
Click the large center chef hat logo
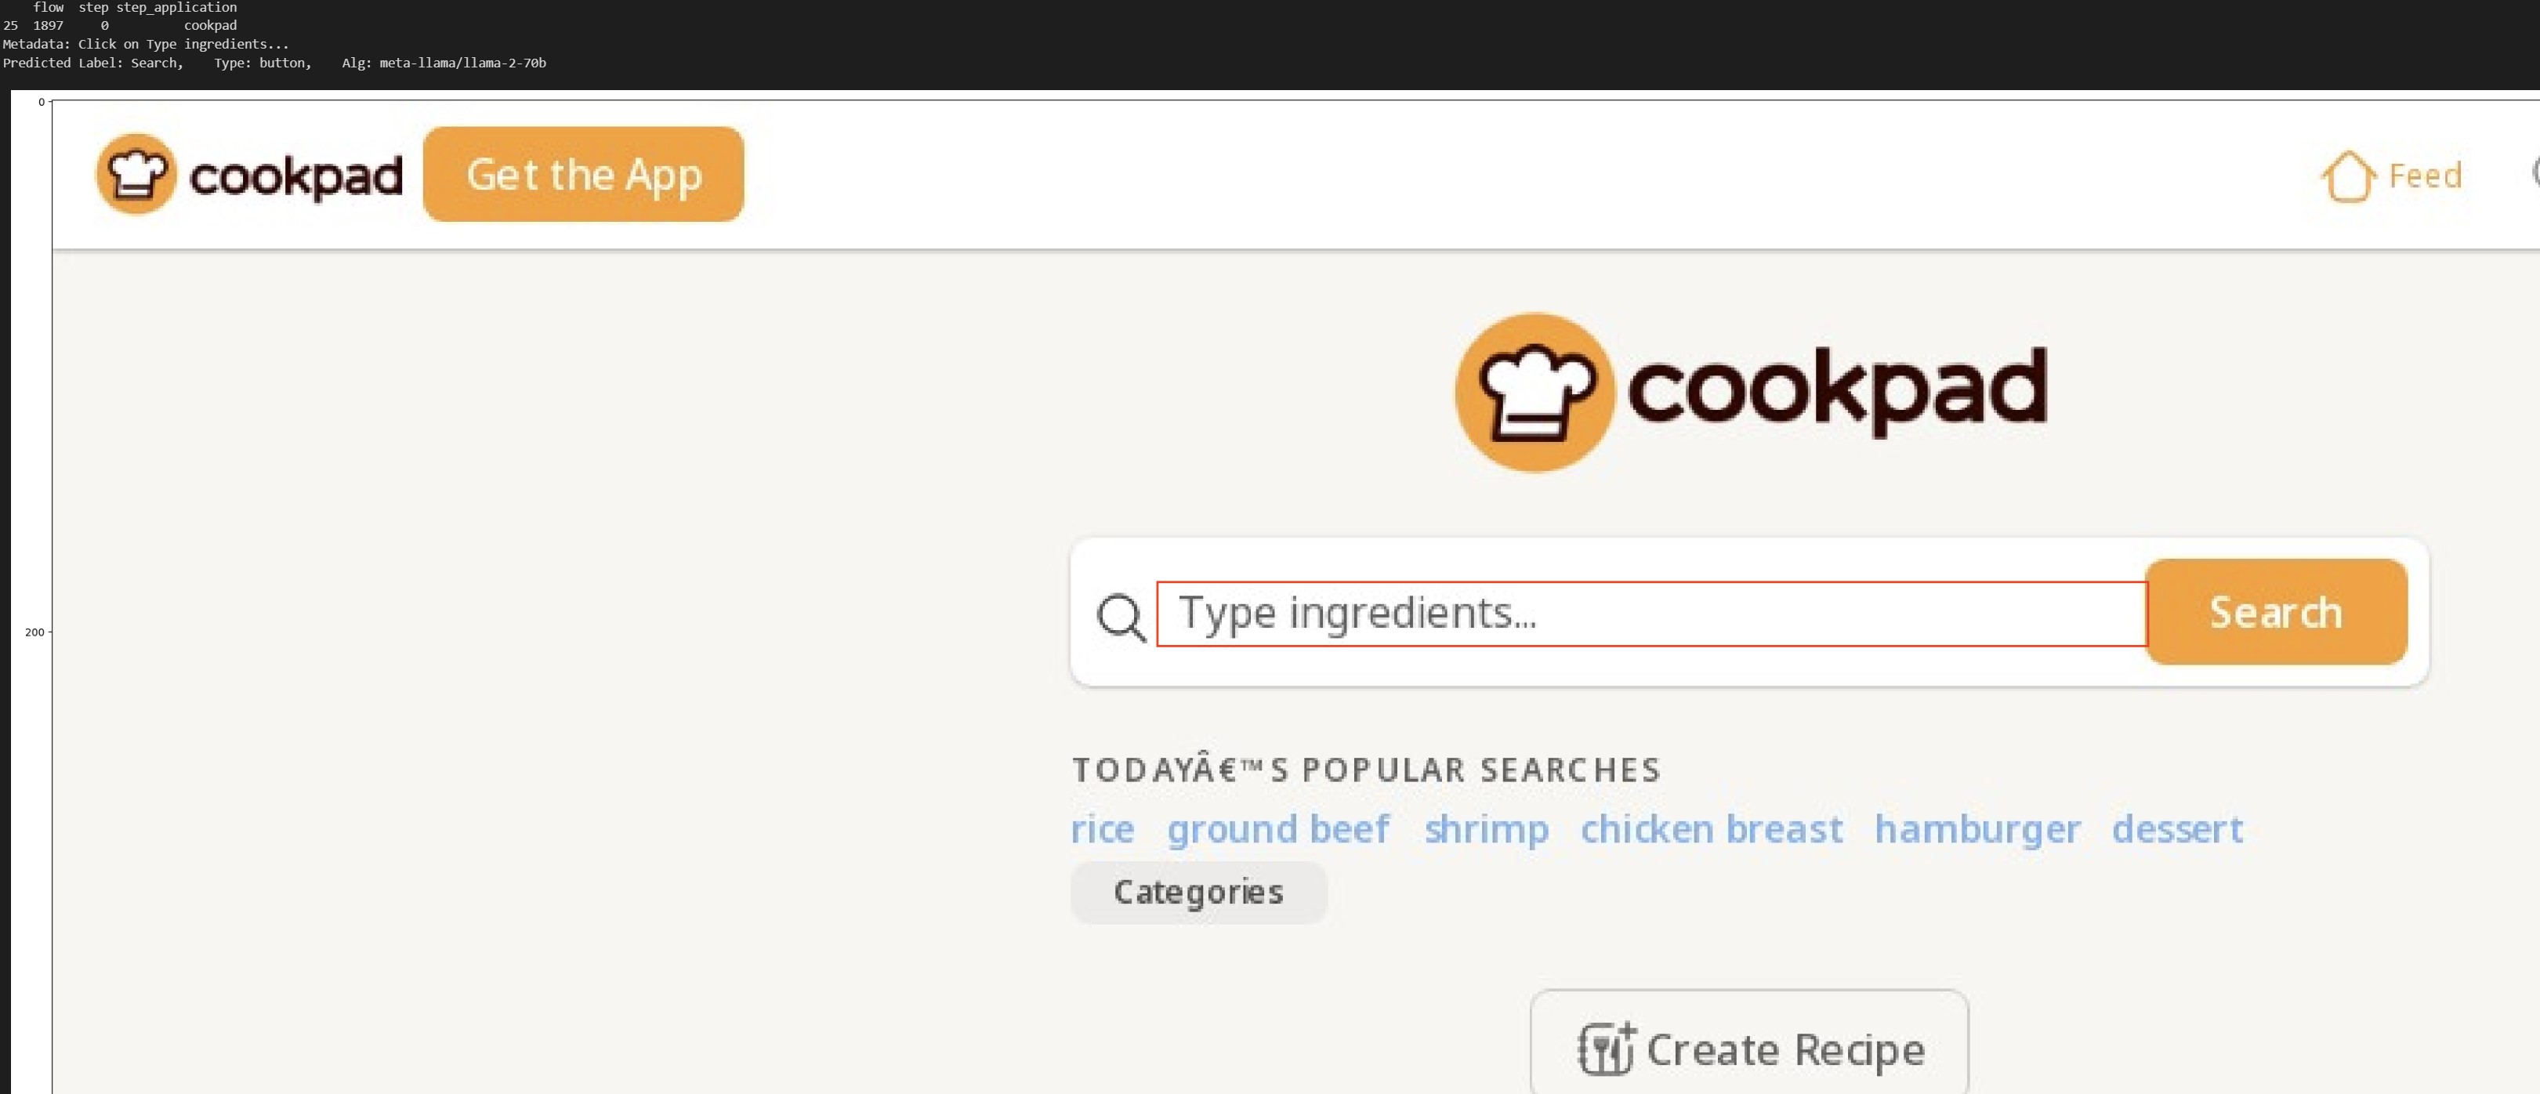pyautogui.click(x=1533, y=393)
